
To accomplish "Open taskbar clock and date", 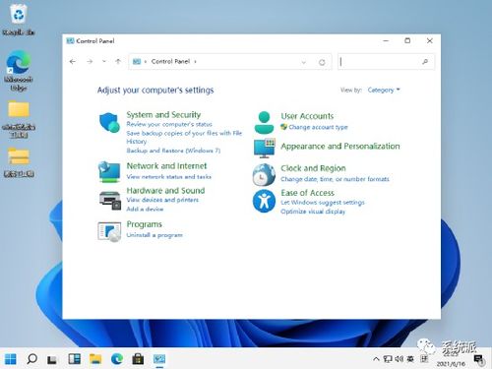I will click(x=451, y=360).
